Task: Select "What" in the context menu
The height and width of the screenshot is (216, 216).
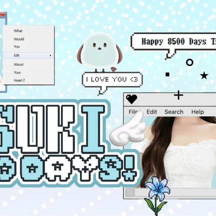Action: click(x=18, y=31)
